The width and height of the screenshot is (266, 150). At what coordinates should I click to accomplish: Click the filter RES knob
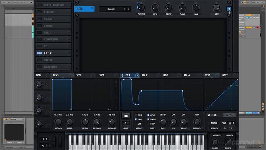coord(155,7)
